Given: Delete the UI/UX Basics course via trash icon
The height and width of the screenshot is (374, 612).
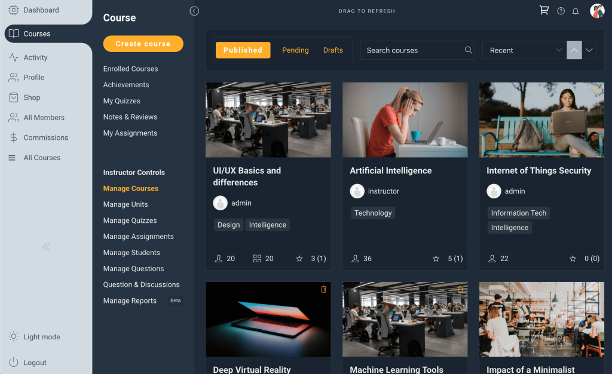Looking at the screenshot, I should point(323,90).
